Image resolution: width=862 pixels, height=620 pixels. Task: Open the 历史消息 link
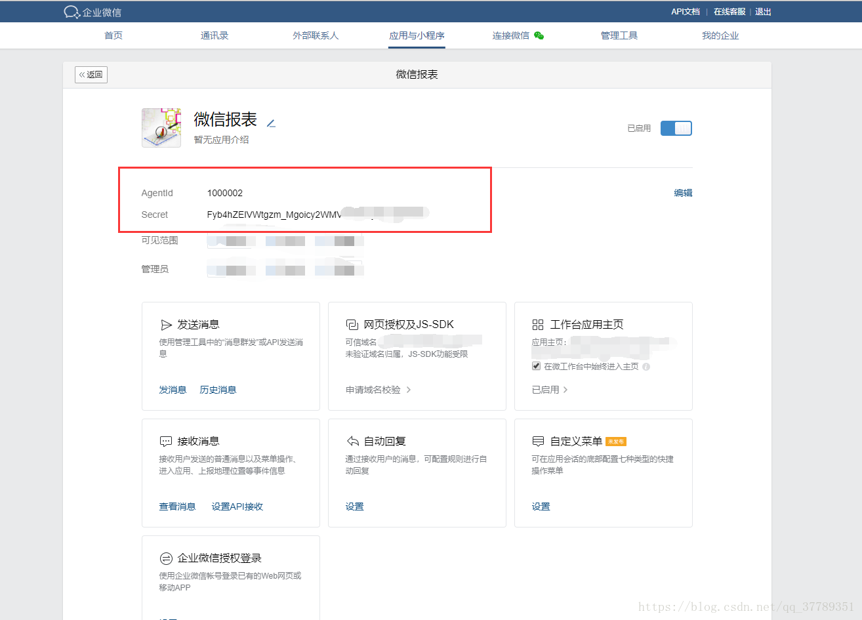click(x=218, y=390)
